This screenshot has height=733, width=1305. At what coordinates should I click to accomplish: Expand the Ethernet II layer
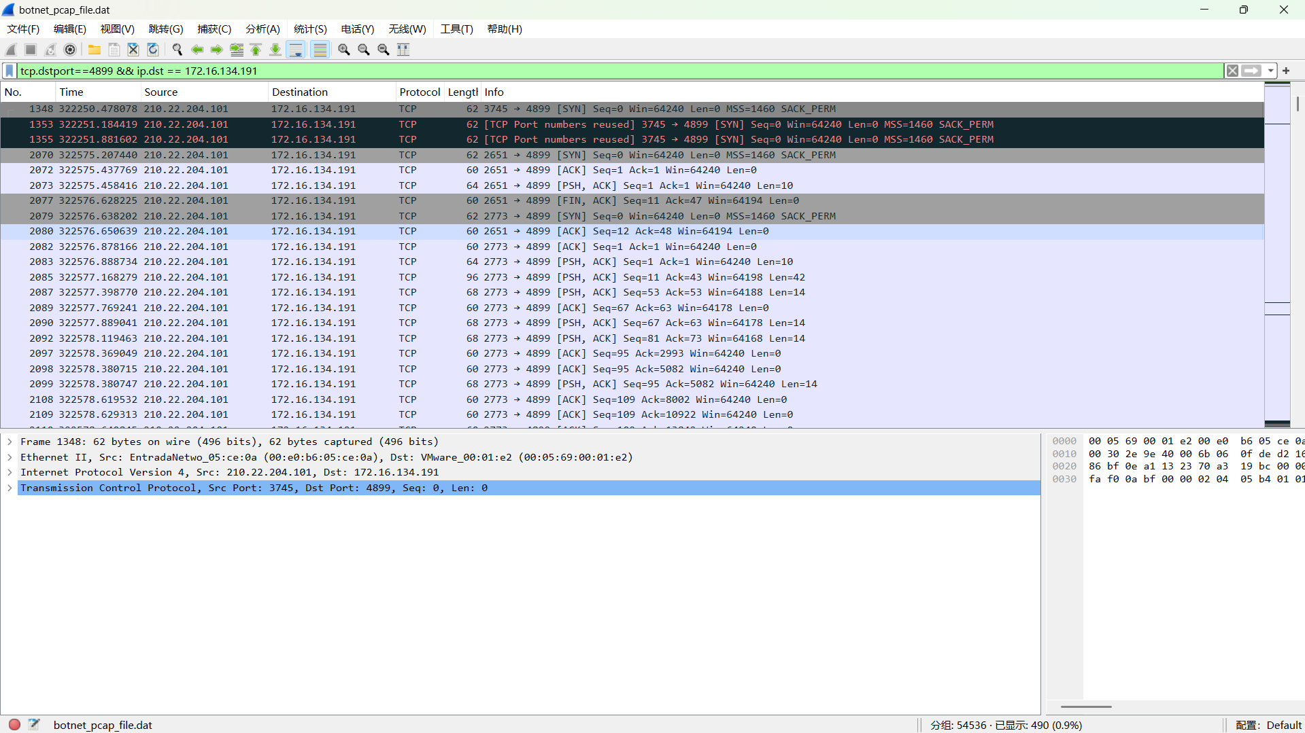point(10,457)
